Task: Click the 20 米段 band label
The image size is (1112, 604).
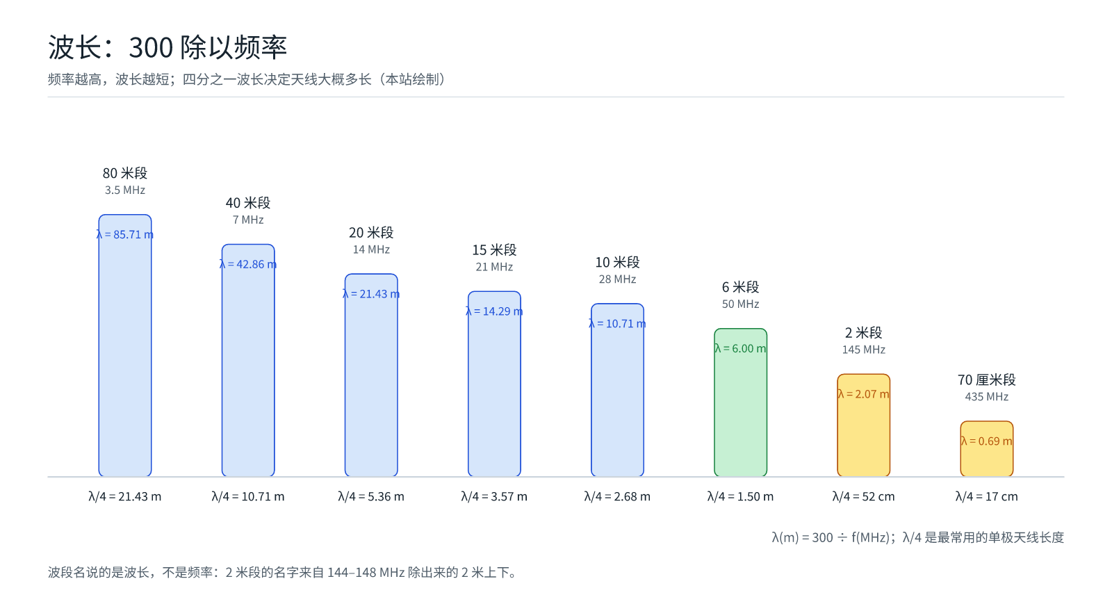Action: (371, 232)
